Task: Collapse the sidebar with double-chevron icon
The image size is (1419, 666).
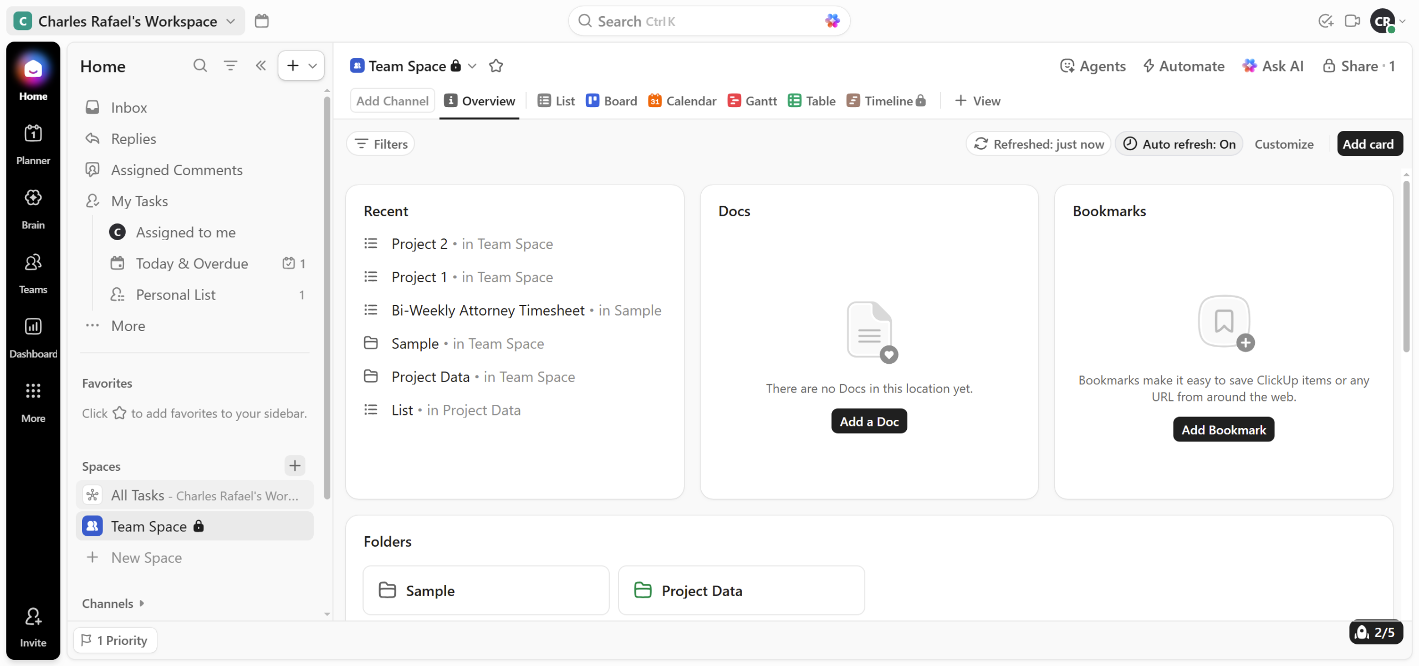Action: (x=261, y=66)
